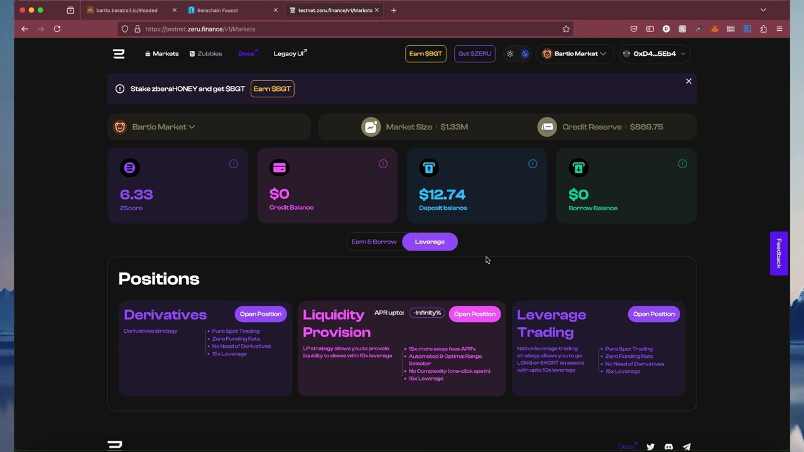Show info for the Deposit balance card

coord(533,164)
